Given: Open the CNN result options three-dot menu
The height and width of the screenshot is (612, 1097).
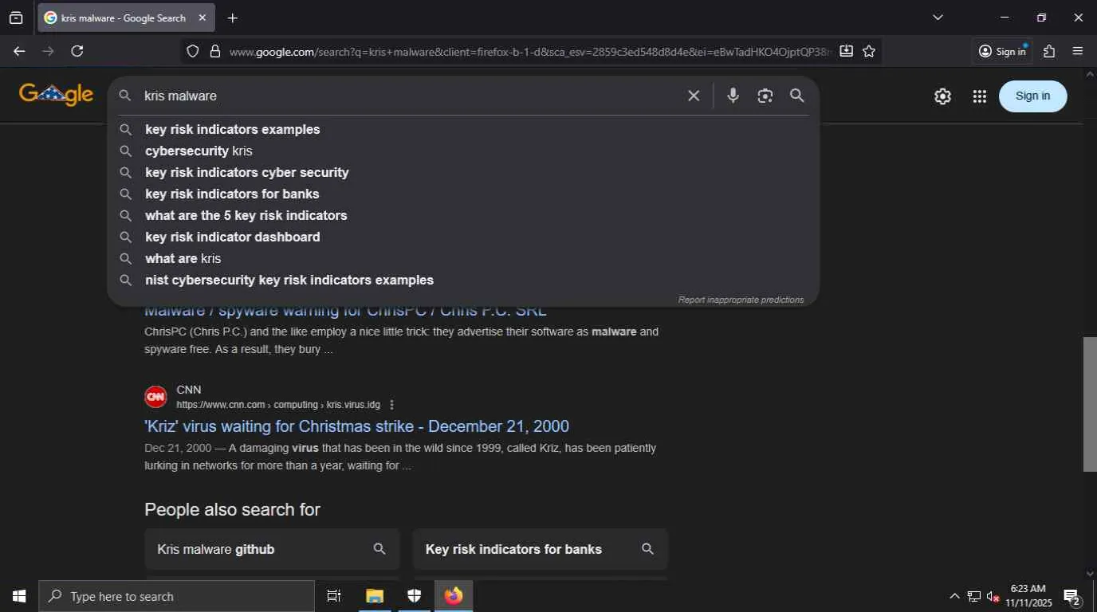Looking at the screenshot, I should click(x=391, y=405).
